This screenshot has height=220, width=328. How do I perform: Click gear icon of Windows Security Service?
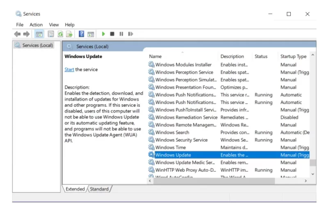(x=151, y=139)
